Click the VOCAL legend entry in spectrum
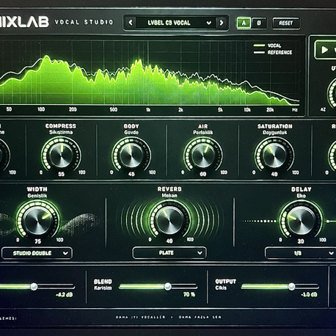The width and height of the screenshot is (336, 336). [x=268, y=45]
